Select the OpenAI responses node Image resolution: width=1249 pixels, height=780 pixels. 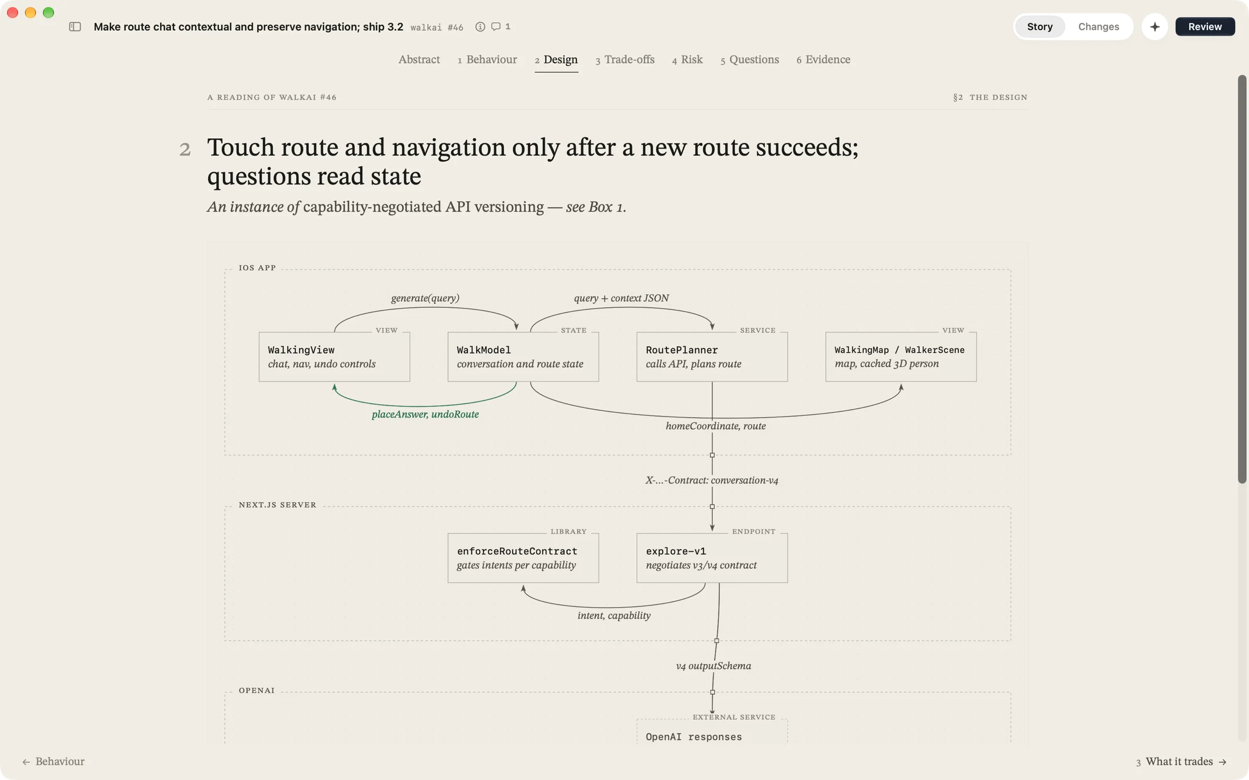[x=712, y=732]
